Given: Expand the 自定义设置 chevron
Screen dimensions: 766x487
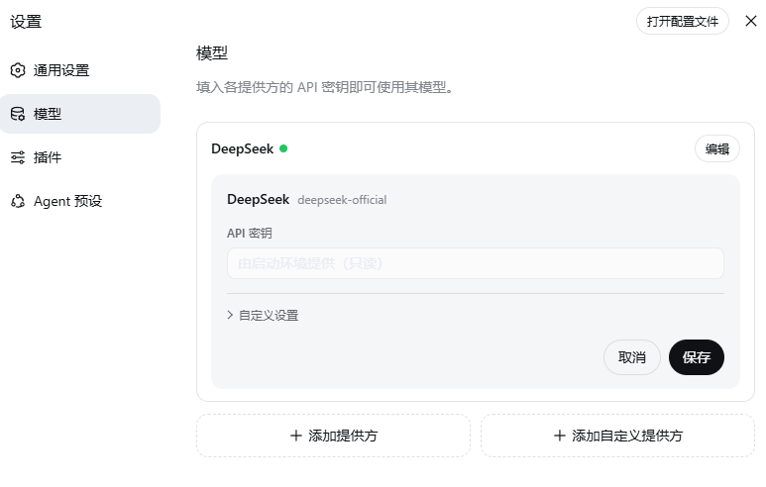Looking at the screenshot, I should pyautogui.click(x=230, y=315).
